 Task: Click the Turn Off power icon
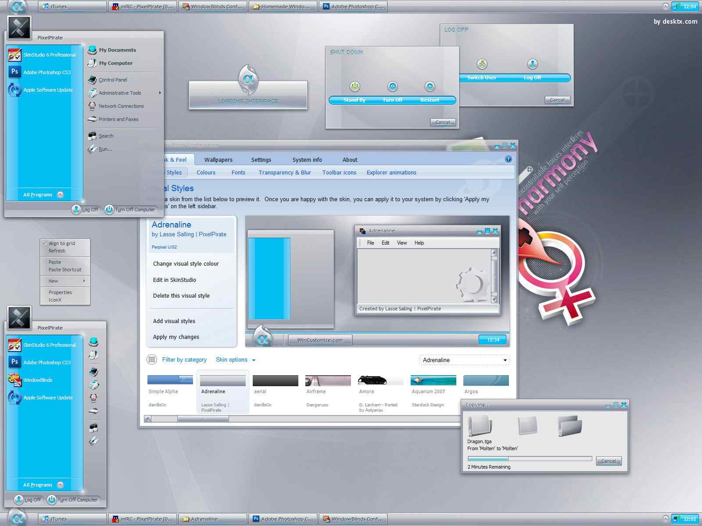(x=392, y=86)
